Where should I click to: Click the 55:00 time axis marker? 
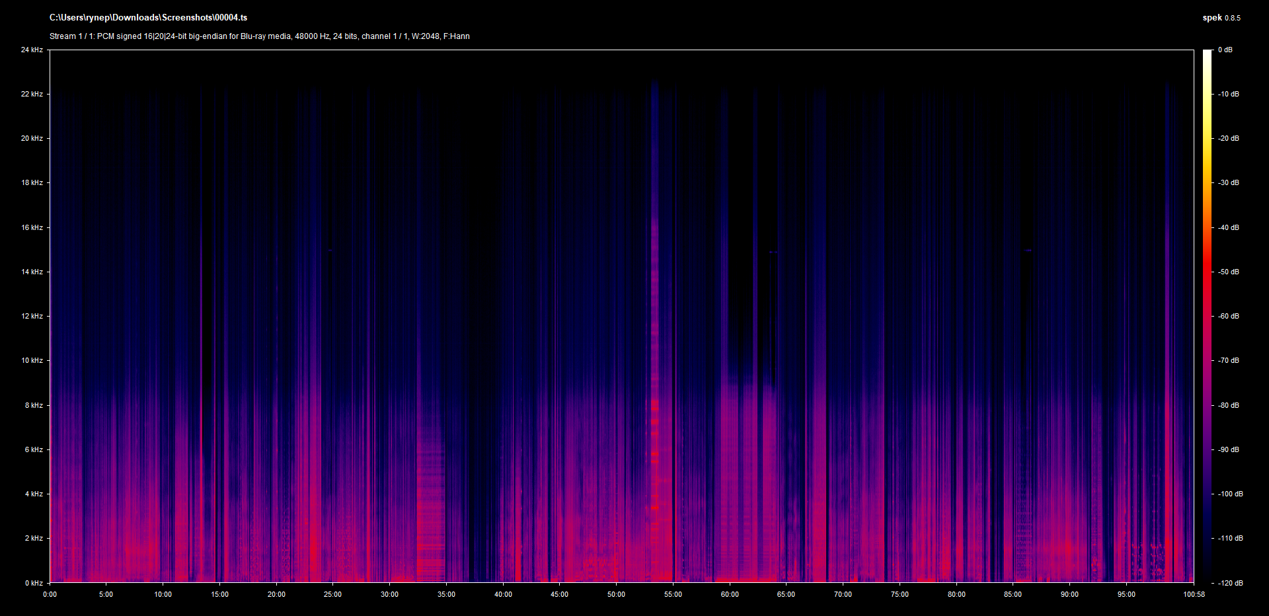coord(673,594)
